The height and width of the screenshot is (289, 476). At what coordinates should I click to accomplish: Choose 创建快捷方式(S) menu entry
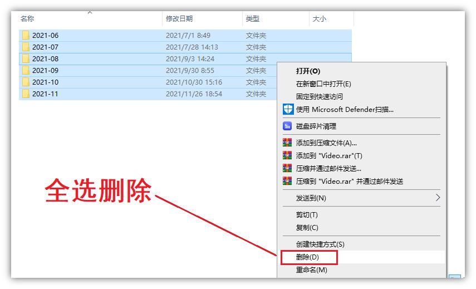tap(320, 244)
